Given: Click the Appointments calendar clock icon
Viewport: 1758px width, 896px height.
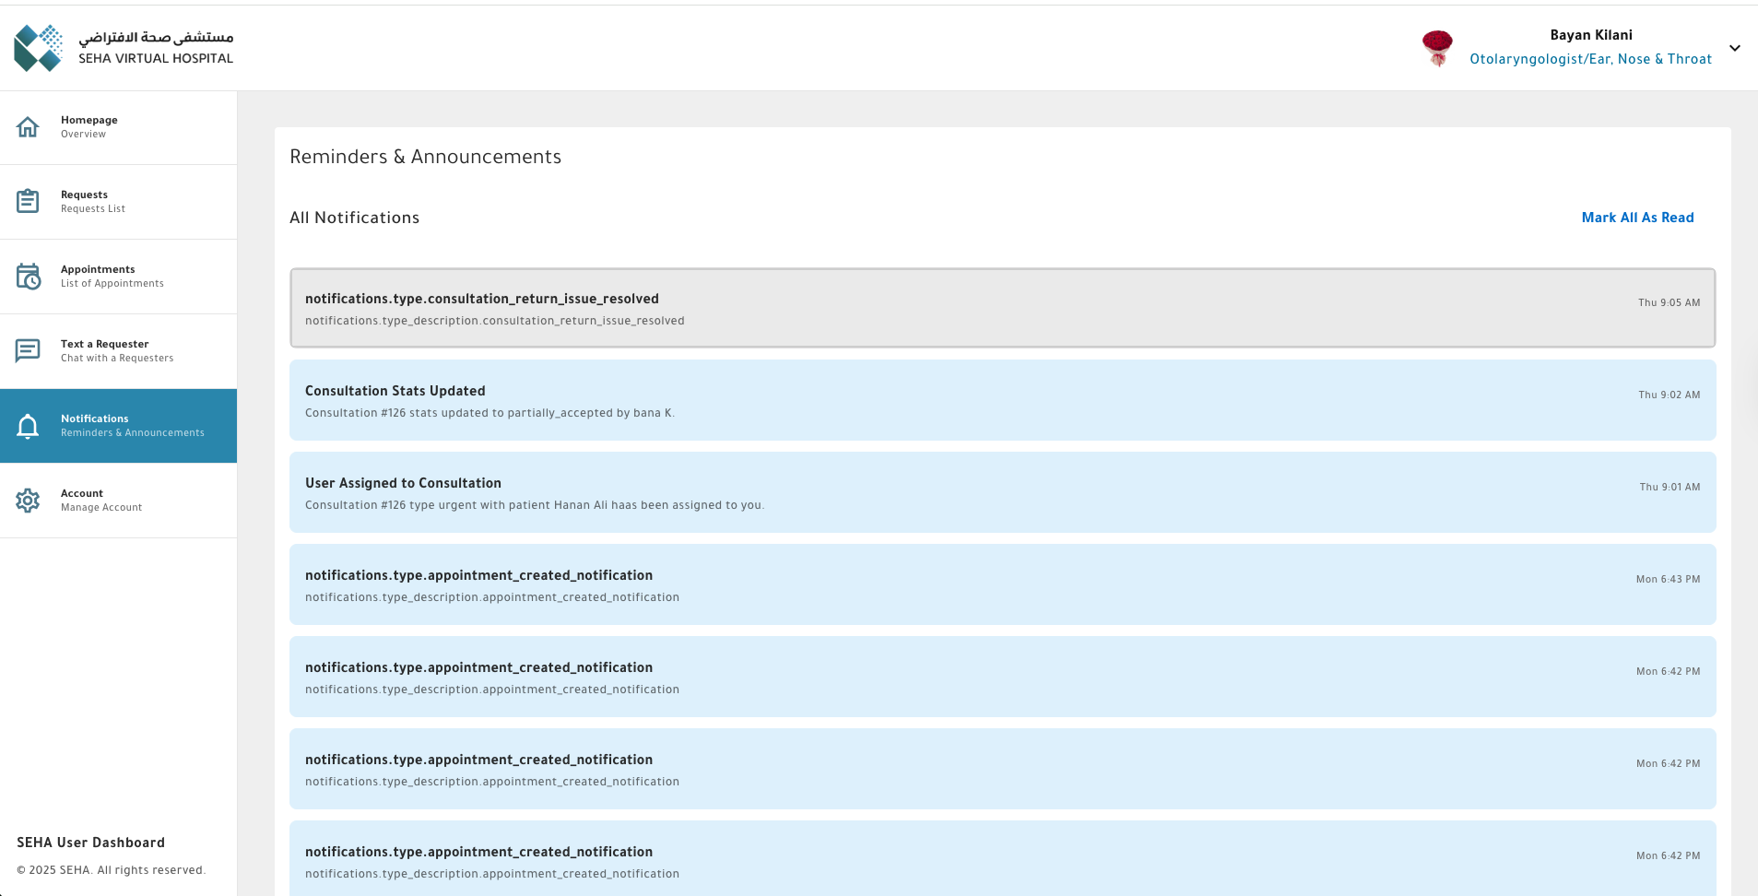Looking at the screenshot, I should [28, 277].
